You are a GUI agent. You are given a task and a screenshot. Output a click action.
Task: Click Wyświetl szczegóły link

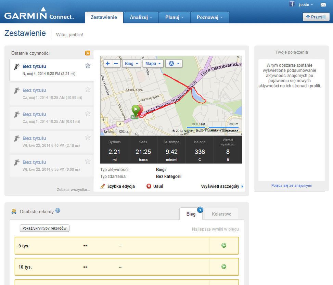220,186
